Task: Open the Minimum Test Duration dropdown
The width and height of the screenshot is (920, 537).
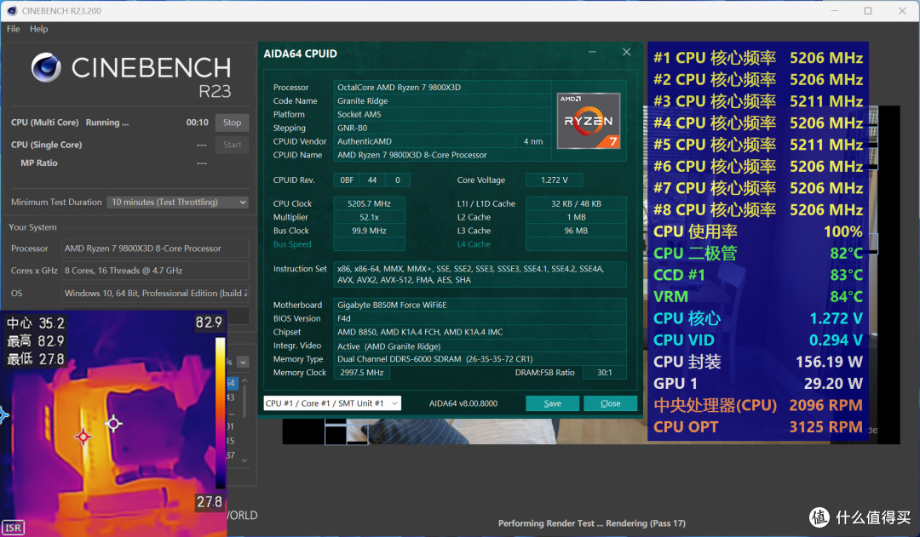Action: click(x=178, y=203)
